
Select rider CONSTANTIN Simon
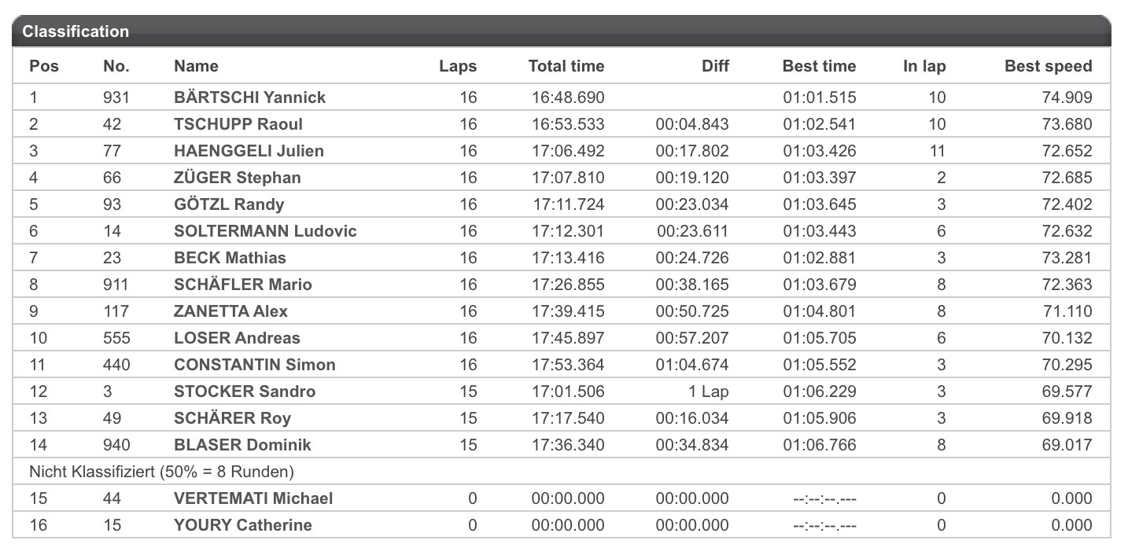[x=255, y=365]
